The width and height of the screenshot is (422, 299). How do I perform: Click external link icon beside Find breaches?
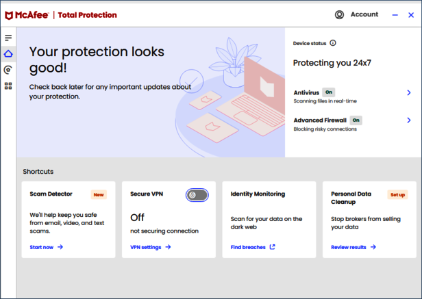click(x=272, y=247)
